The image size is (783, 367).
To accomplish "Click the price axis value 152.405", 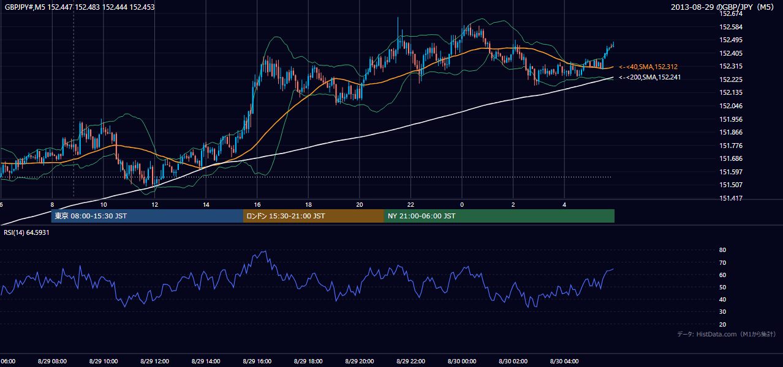I will tap(730, 53).
